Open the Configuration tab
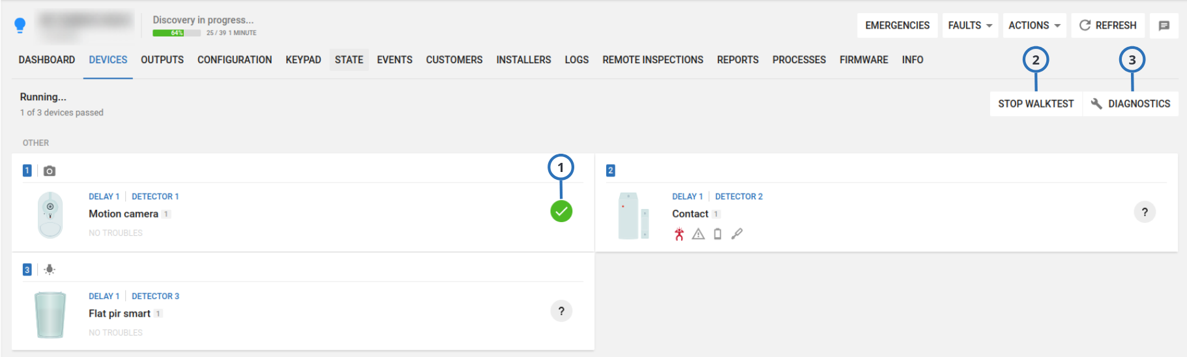Viewport: 1187px width, 357px height. [235, 60]
